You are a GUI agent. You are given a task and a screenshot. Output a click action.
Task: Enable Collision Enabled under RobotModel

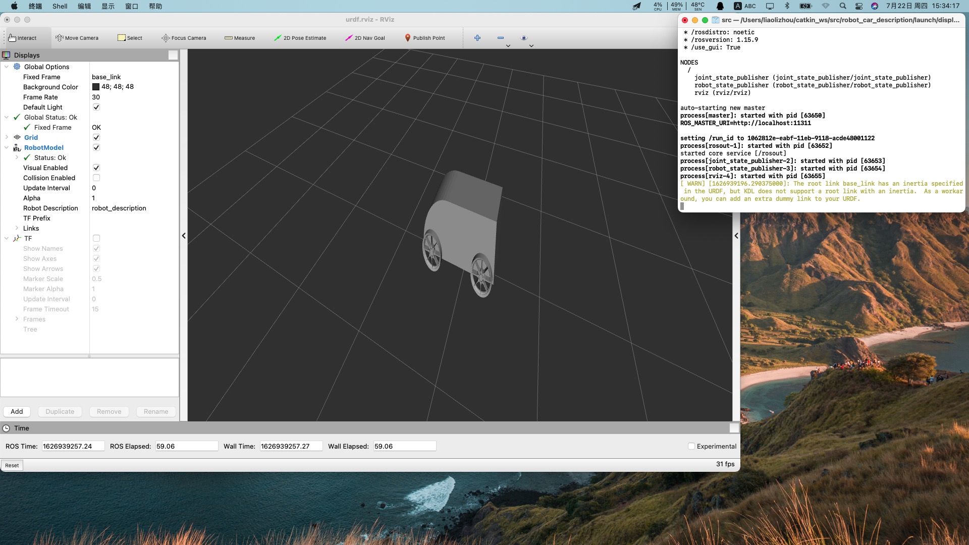click(x=96, y=178)
